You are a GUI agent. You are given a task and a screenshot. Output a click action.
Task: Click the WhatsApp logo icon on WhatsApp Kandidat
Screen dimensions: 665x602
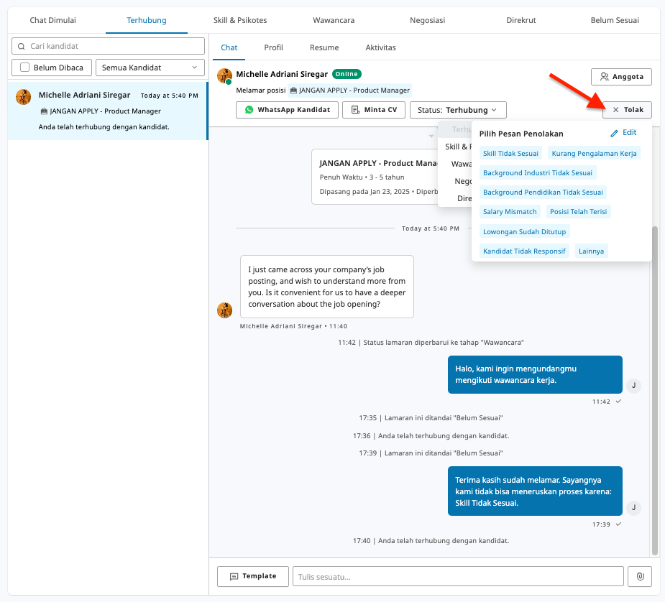pos(249,110)
